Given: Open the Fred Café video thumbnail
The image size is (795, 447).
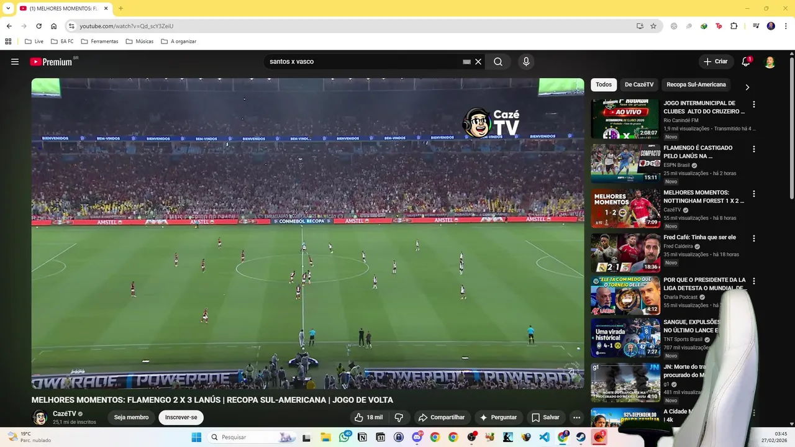Looking at the screenshot, I should (x=625, y=253).
